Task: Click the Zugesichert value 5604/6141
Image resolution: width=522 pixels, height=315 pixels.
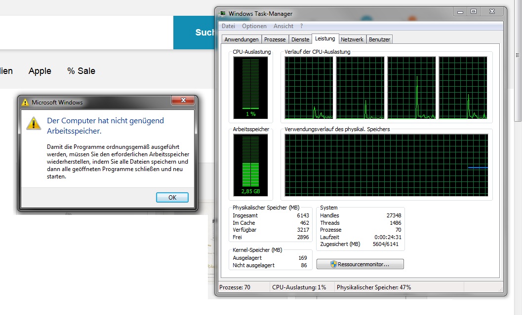Action: pyautogui.click(x=386, y=244)
